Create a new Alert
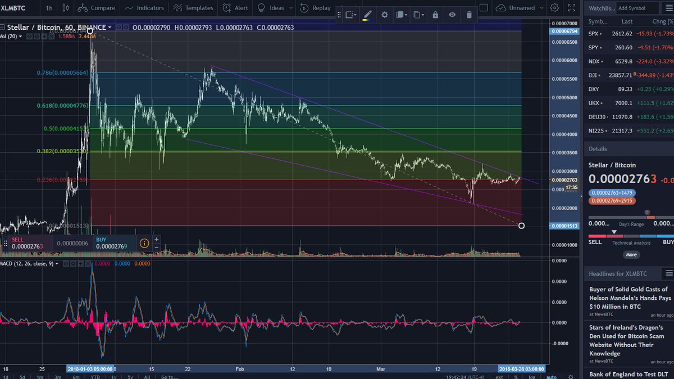Screen dimensions: 674x379 click(235, 8)
